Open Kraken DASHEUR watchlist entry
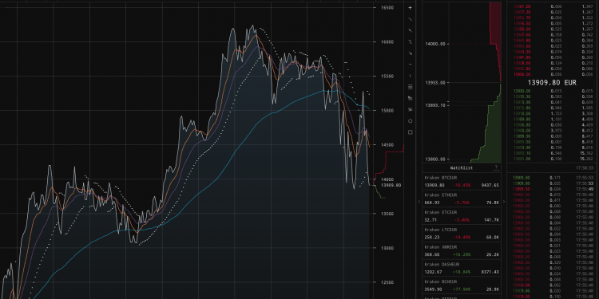 462,268
